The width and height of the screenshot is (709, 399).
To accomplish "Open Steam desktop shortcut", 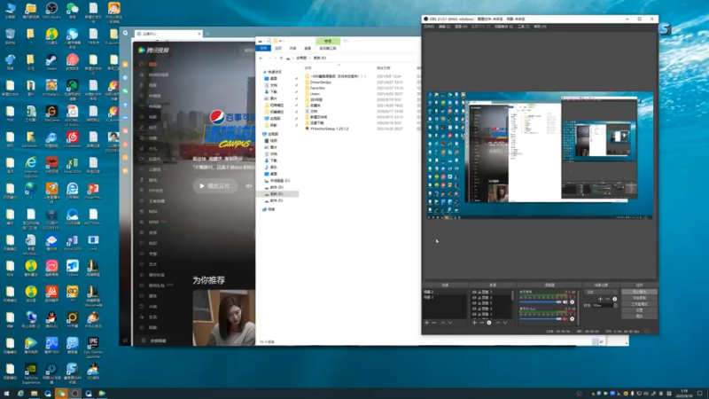I will pos(51,62).
